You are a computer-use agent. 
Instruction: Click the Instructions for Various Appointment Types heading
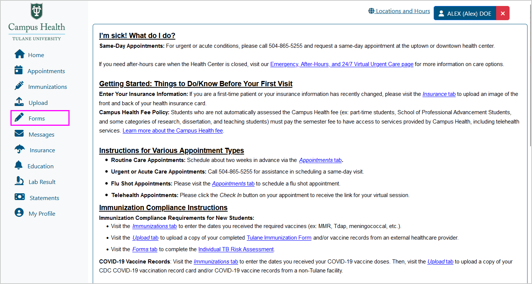pyautogui.click(x=172, y=150)
